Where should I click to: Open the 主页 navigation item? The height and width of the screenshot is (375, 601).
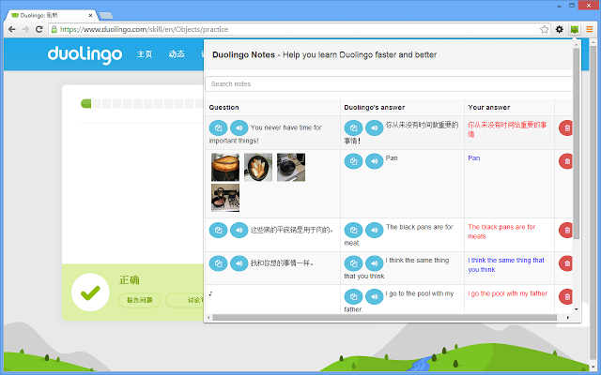145,54
